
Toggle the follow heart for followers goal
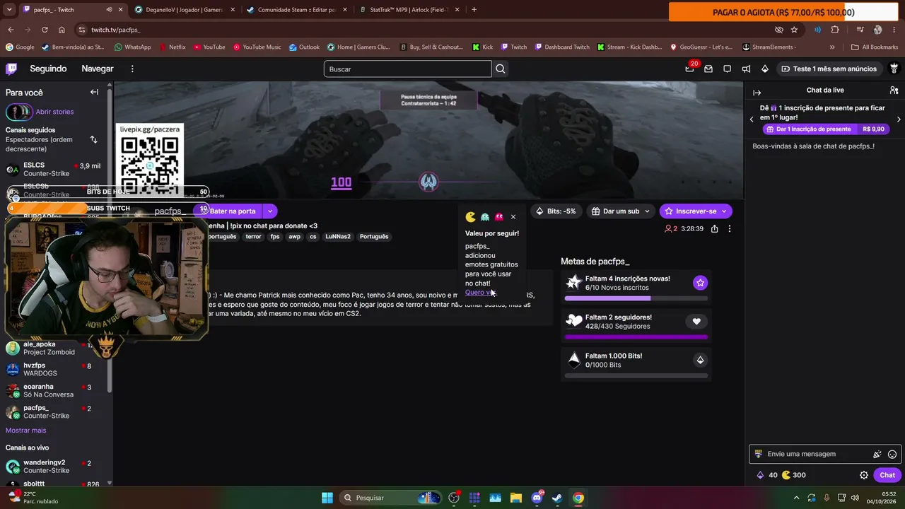point(696,322)
